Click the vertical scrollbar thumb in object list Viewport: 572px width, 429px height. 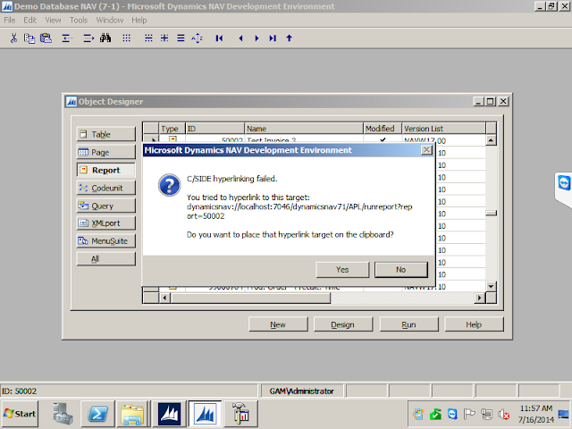pyautogui.click(x=491, y=213)
